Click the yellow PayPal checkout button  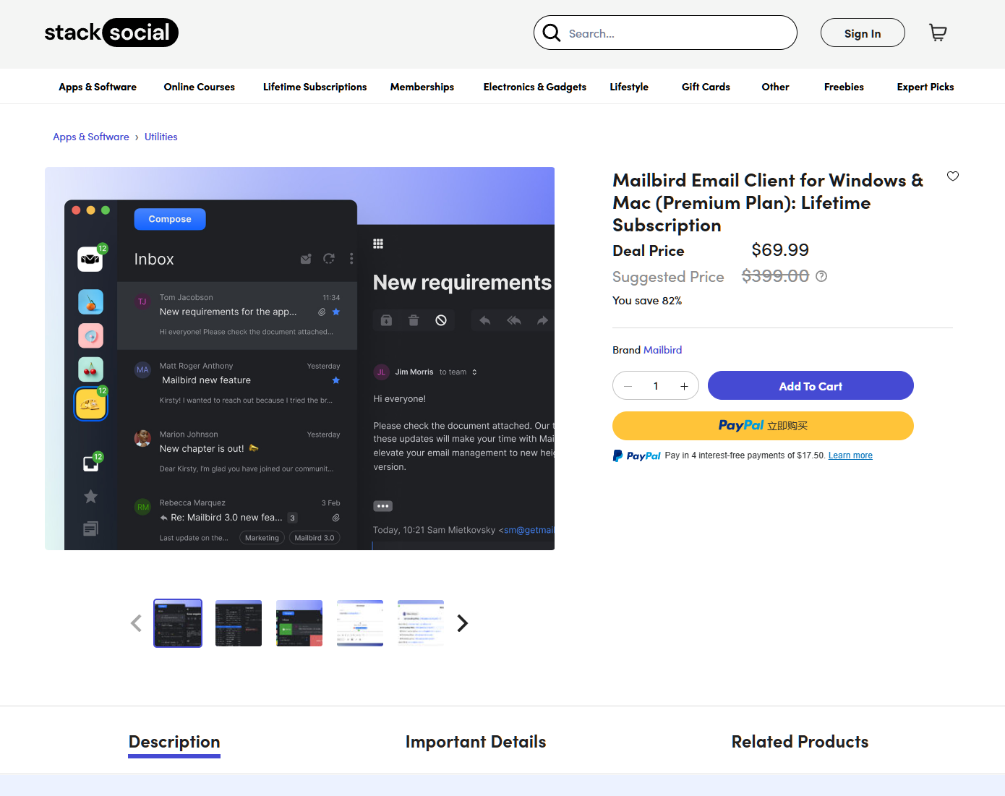763,426
